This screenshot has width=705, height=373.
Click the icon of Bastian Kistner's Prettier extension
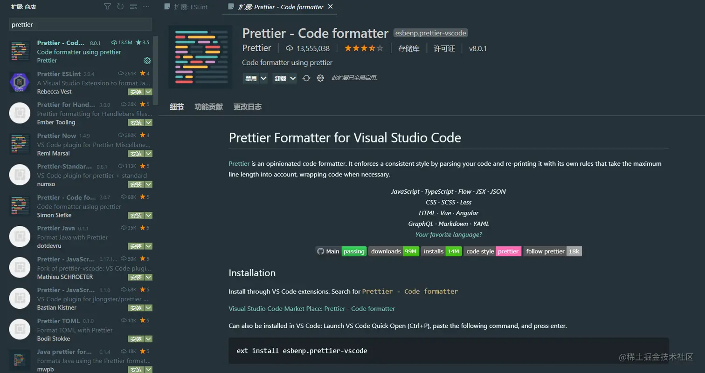(x=20, y=298)
